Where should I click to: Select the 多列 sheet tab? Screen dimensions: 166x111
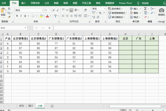tap(21, 106)
